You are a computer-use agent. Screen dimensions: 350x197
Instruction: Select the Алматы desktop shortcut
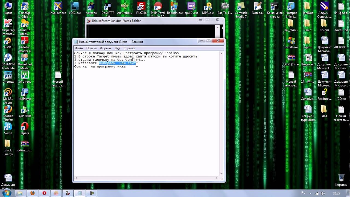[x=91, y=8]
